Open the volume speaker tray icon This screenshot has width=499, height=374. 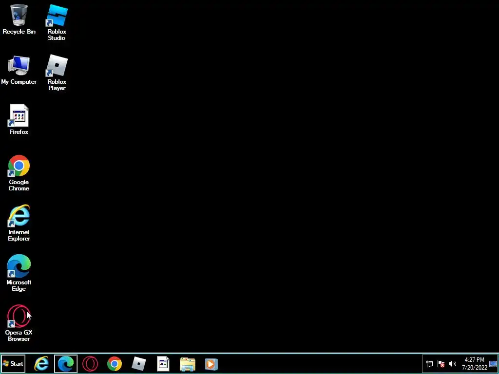(x=452, y=364)
